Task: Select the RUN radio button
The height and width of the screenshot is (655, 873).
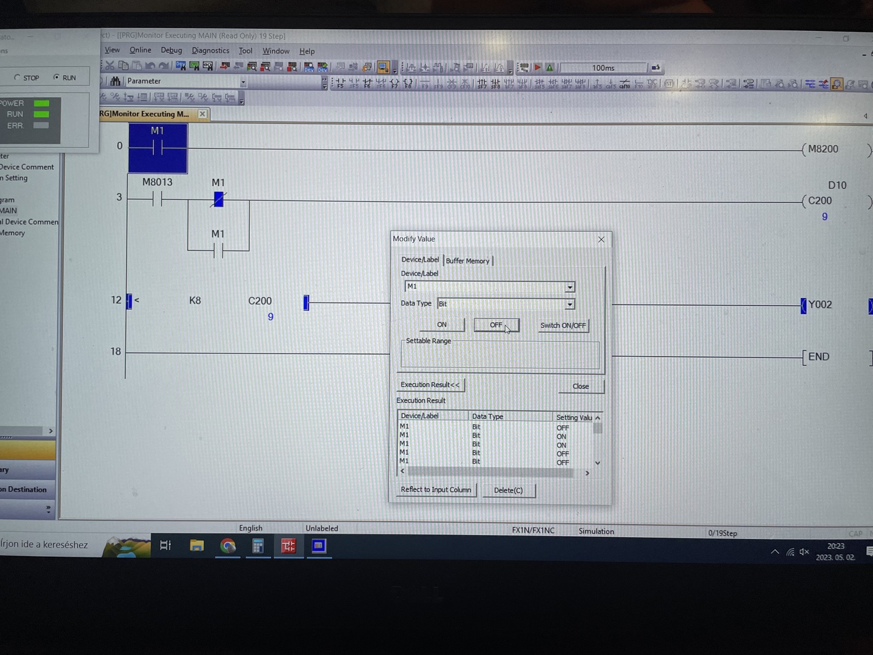Action: click(56, 77)
